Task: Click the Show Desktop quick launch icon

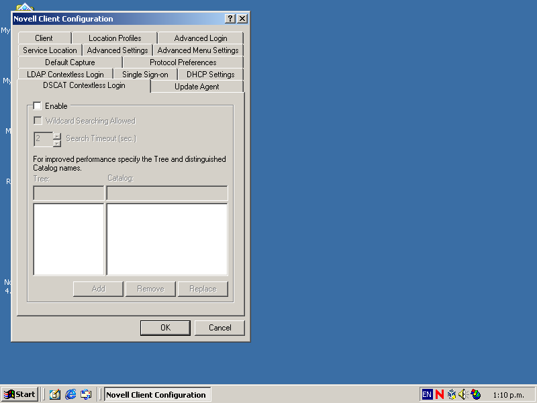Action: [x=55, y=394]
